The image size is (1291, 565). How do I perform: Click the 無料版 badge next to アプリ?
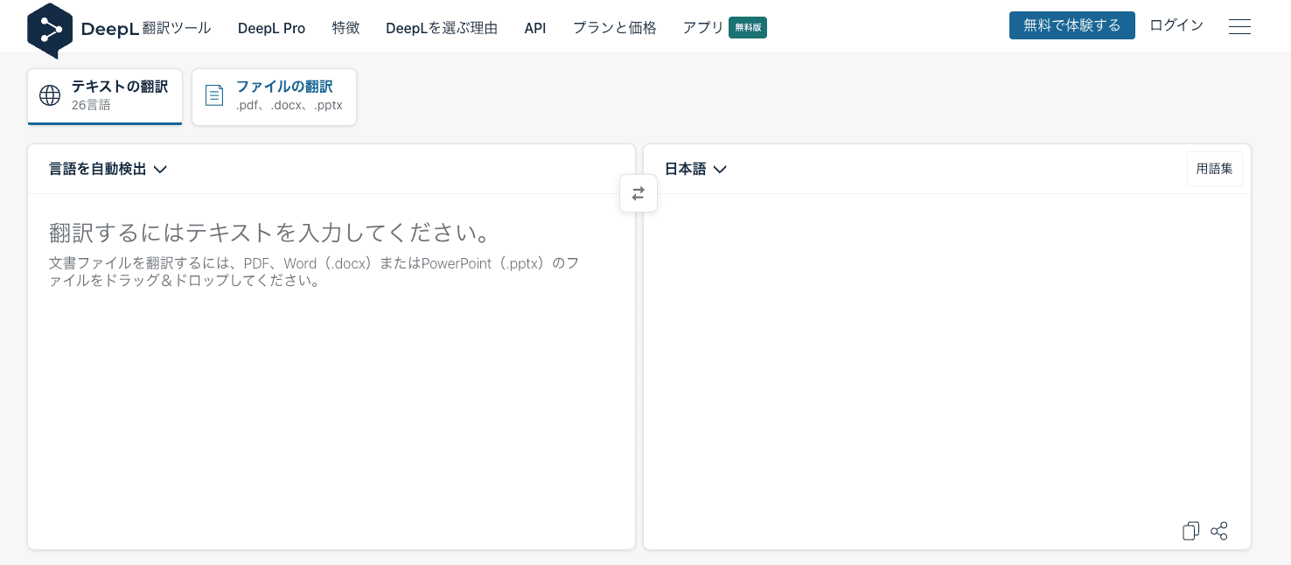pyautogui.click(x=748, y=27)
